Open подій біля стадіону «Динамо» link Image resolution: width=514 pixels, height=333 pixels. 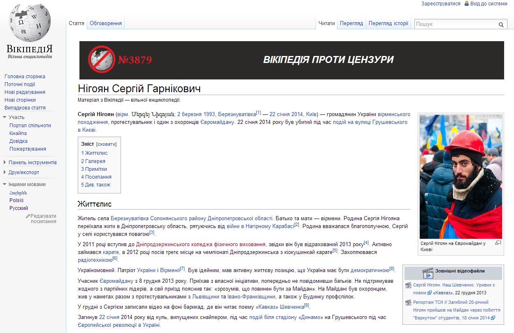pyautogui.click(x=287, y=317)
